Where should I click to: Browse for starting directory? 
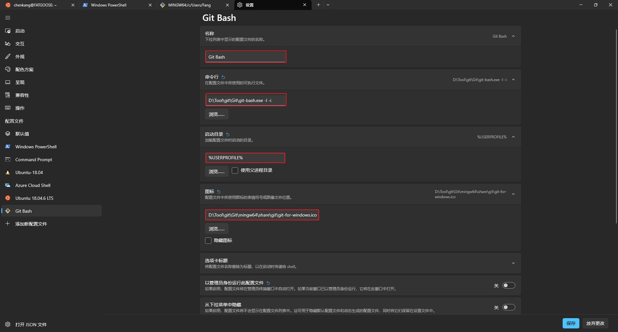click(217, 171)
